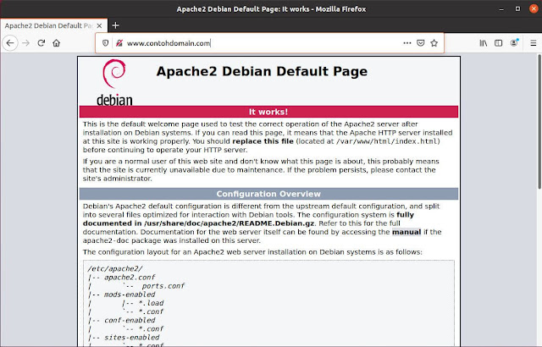The width and height of the screenshot is (542, 347).
Task: Open the Firefox account menu
Action: pos(514,43)
